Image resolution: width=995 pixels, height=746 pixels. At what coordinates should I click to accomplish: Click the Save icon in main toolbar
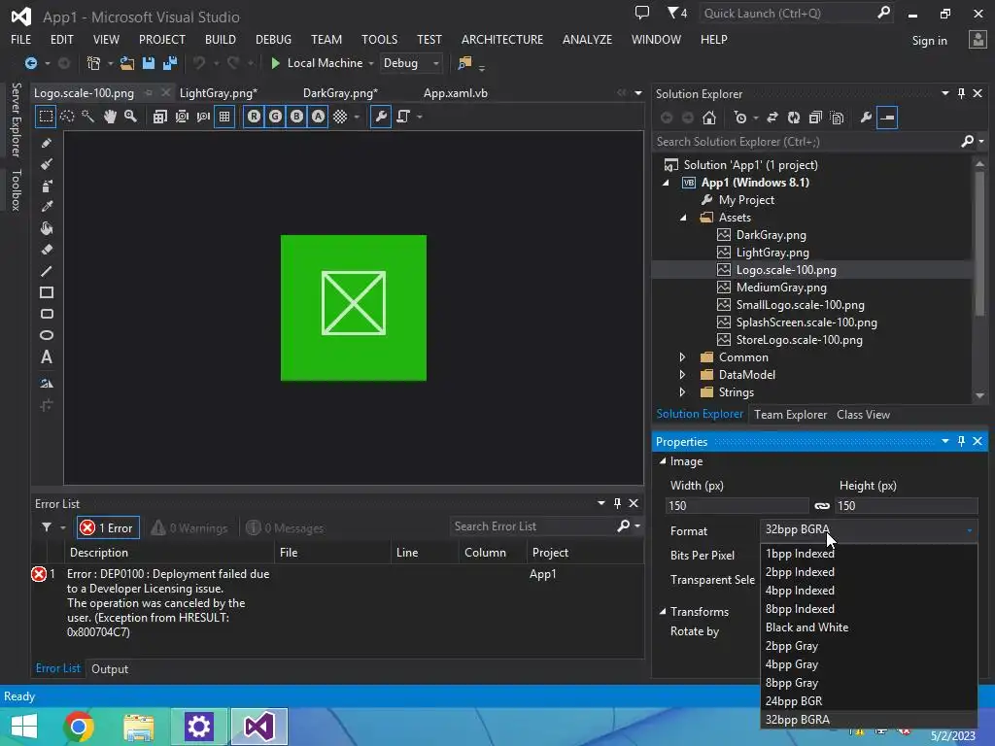point(149,63)
